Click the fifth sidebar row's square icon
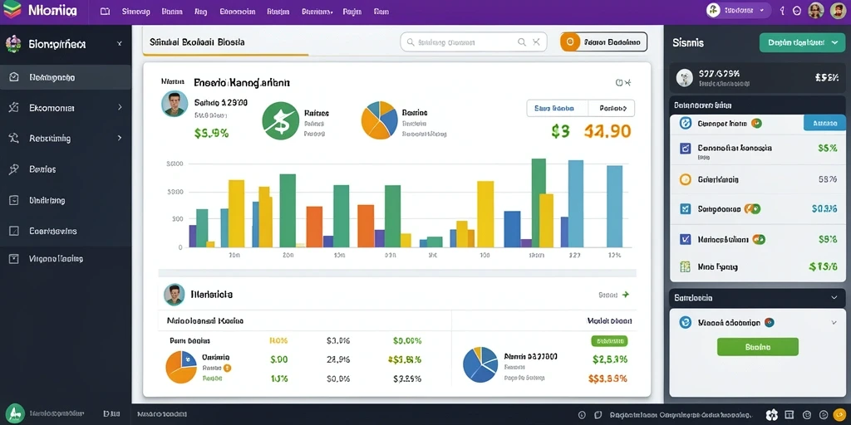851x425 pixels. click(x=14, y=200)
